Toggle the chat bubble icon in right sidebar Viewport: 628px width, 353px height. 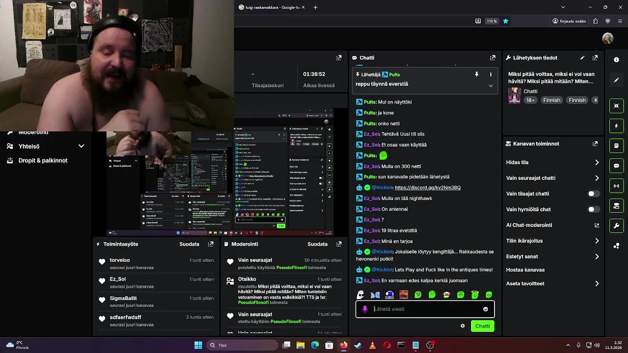point(616,166)
